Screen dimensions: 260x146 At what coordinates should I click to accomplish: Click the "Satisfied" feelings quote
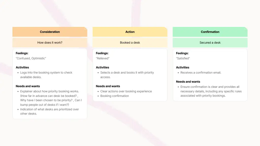tap(183, 59)
